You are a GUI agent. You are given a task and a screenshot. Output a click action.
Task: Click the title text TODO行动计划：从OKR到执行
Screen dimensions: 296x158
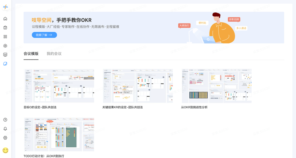pyautogui.click(x=44, y=156)
